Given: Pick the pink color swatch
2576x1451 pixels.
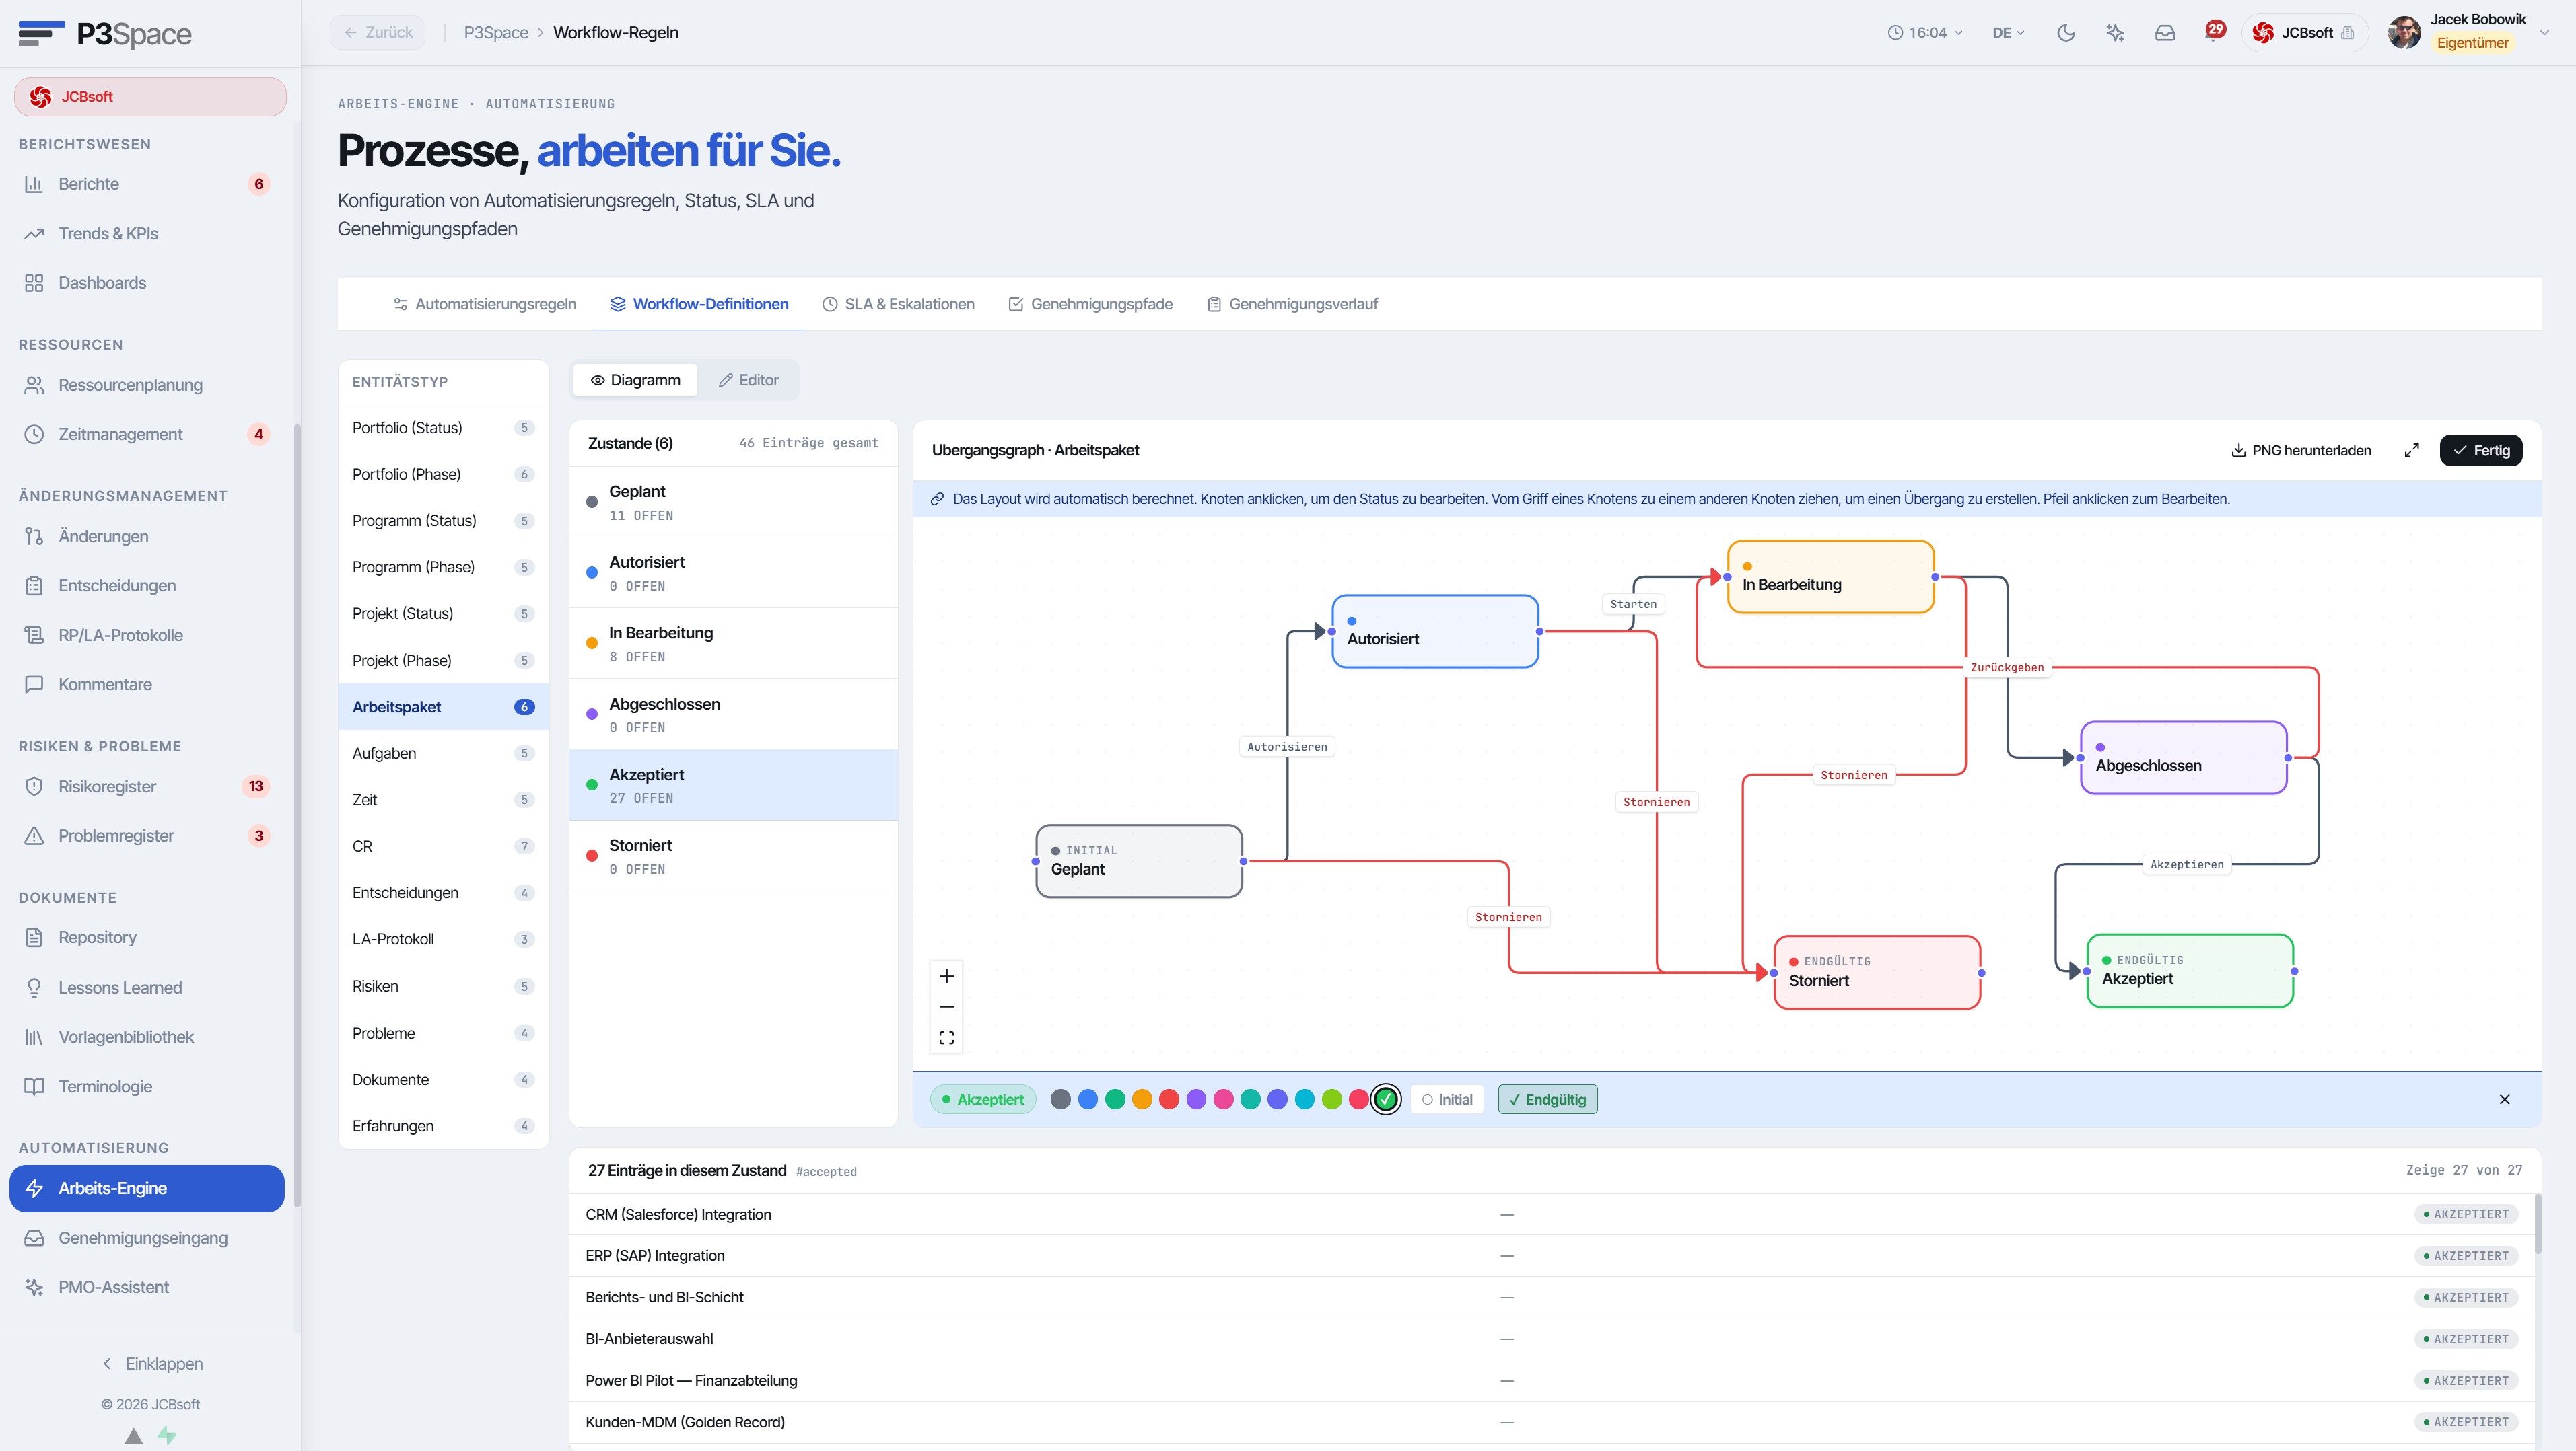Looking at the screenshot, I should pos(1223,1099).
